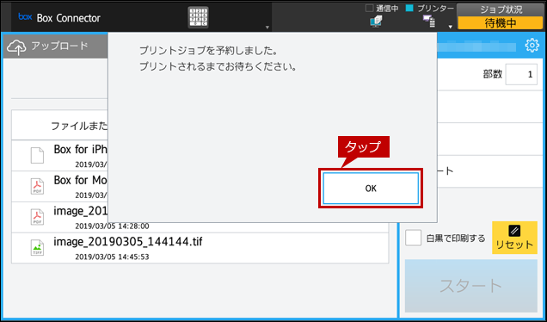Click the 通信中 indicator box
This screenshot has height=322, width=547.
369,8
